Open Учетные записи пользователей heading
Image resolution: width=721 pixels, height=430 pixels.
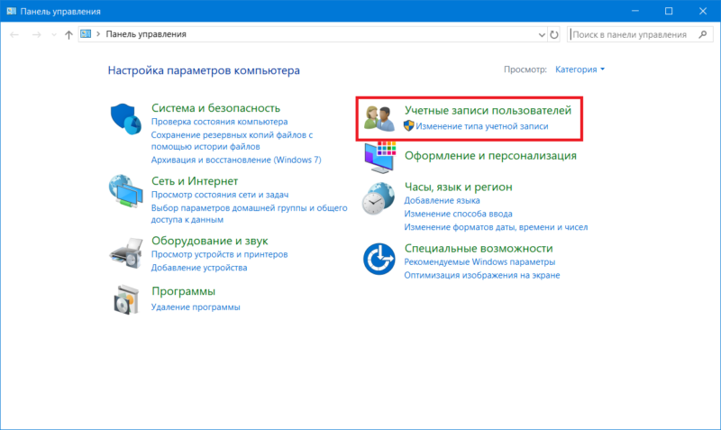click(x=488, y=110)
